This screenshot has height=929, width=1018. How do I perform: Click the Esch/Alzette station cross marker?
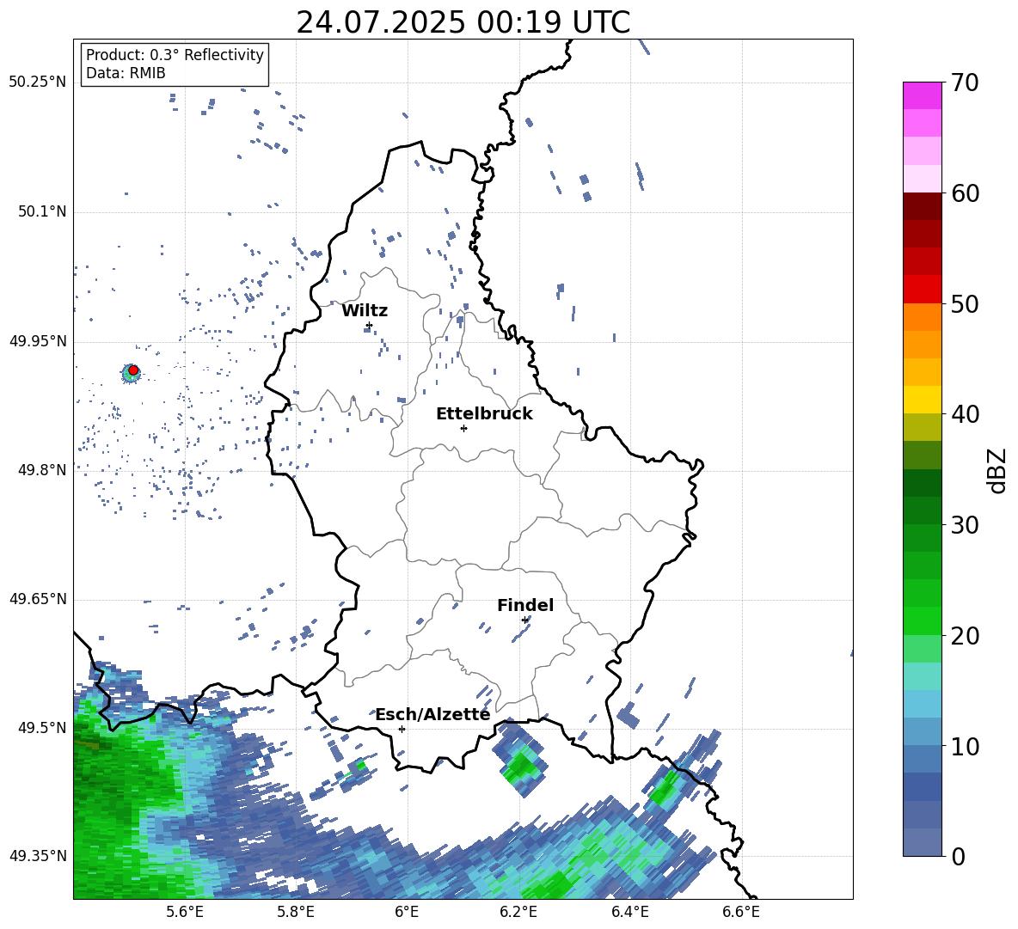[x=402, y=729]
